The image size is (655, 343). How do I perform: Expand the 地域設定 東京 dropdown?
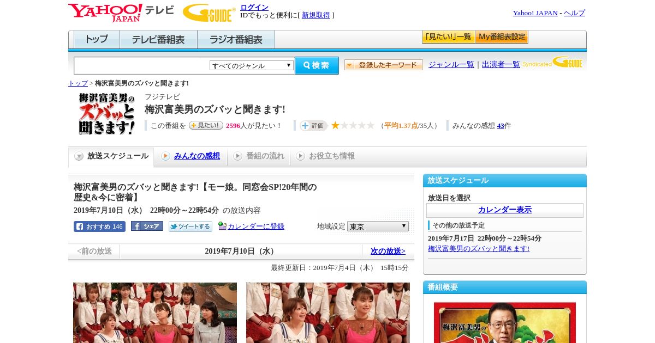pyautogui.click(x=378, y=226)
